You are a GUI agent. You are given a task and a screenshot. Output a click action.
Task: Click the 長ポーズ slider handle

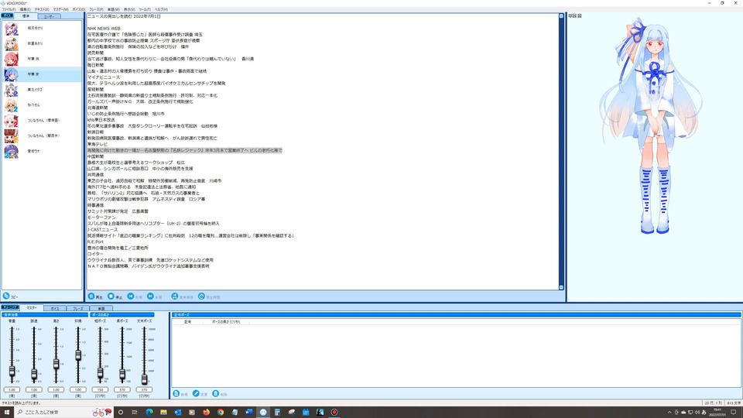point(122,375)
